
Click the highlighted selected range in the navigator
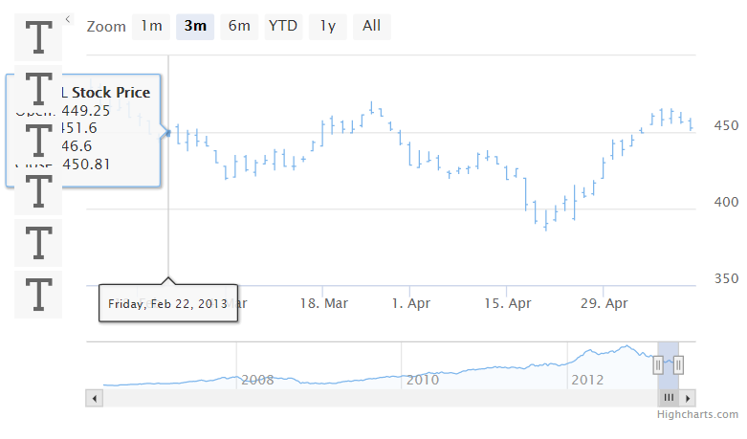(669, 365)
